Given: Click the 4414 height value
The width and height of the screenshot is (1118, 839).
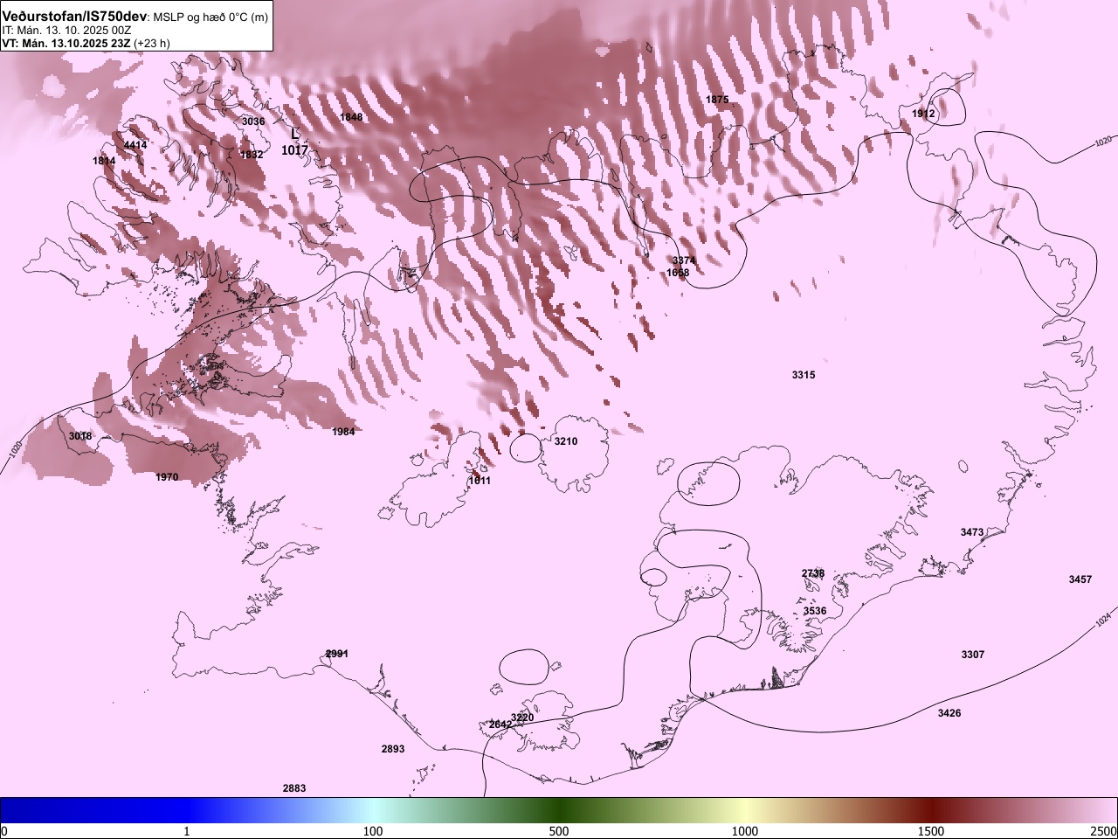Looking at the screenshot, I should click(x=135, y=145).
